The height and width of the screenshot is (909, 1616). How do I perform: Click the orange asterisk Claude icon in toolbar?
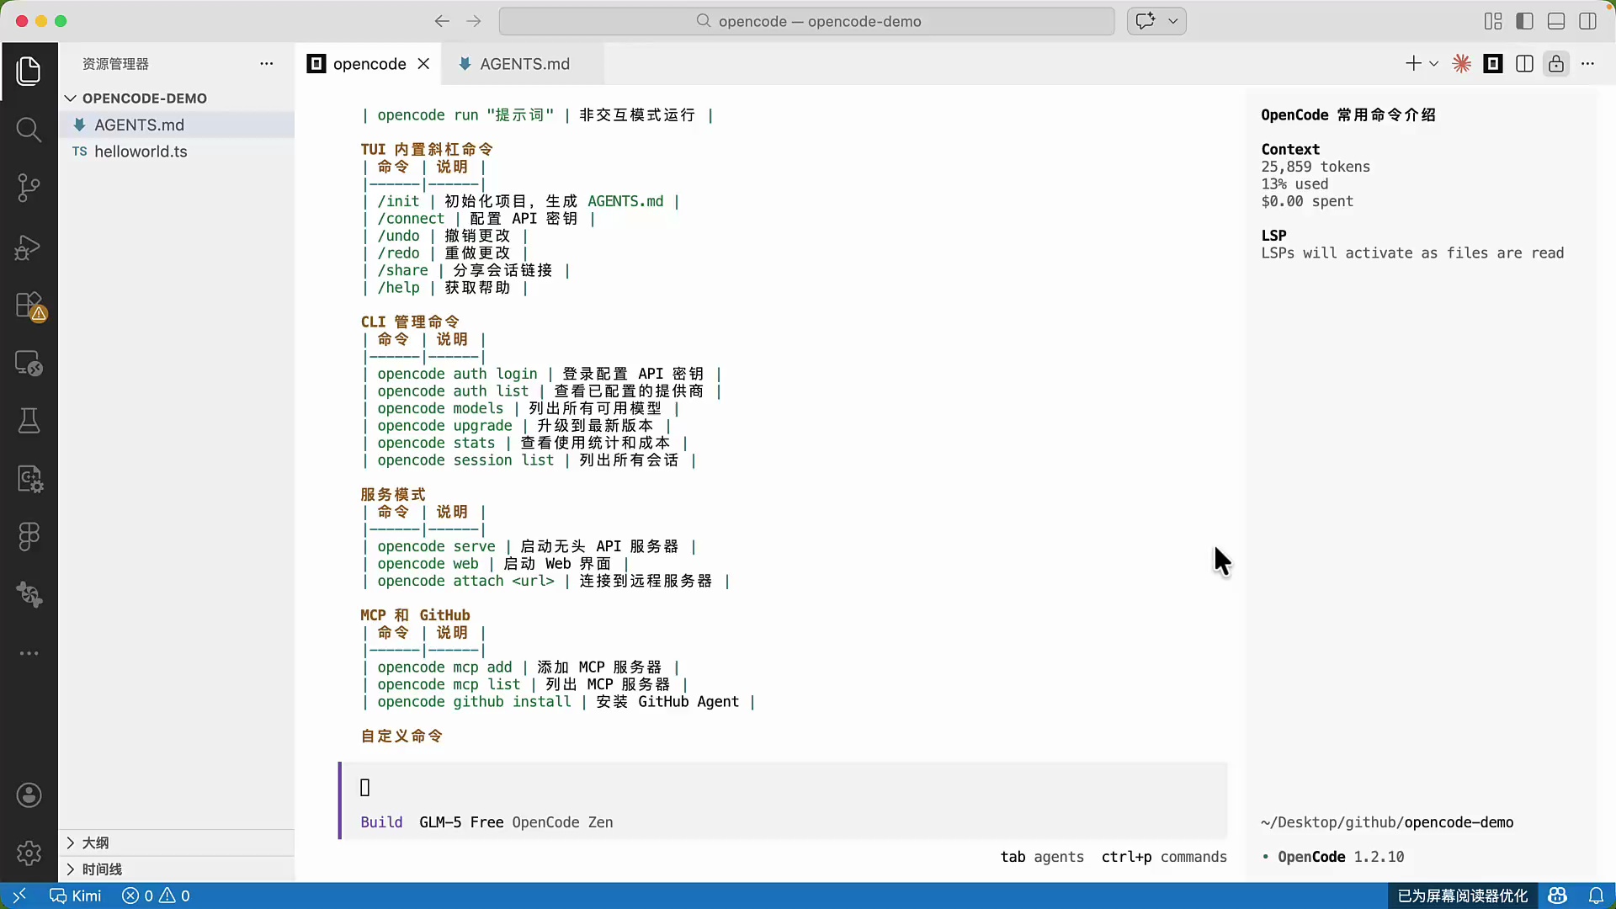coord(1462,64)
